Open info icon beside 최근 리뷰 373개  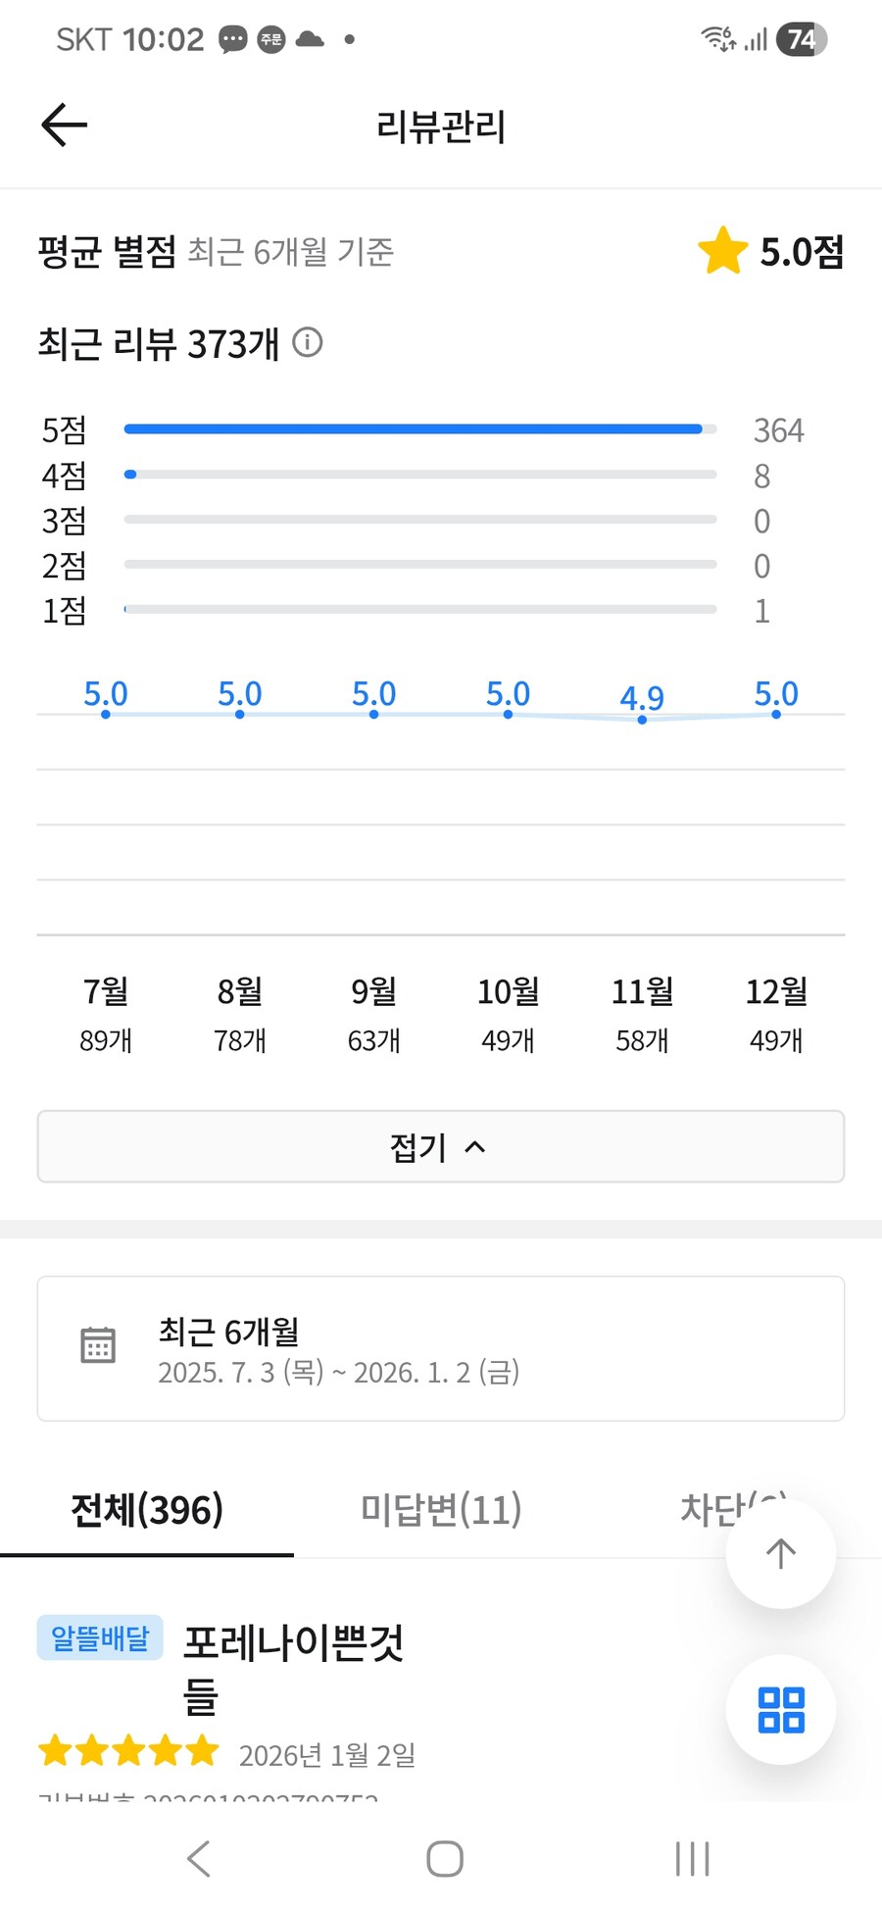tap(308, 342)
